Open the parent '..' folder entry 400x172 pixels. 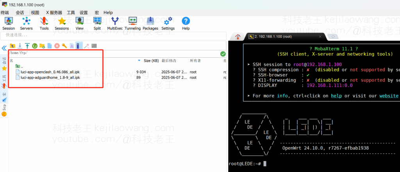19,67
